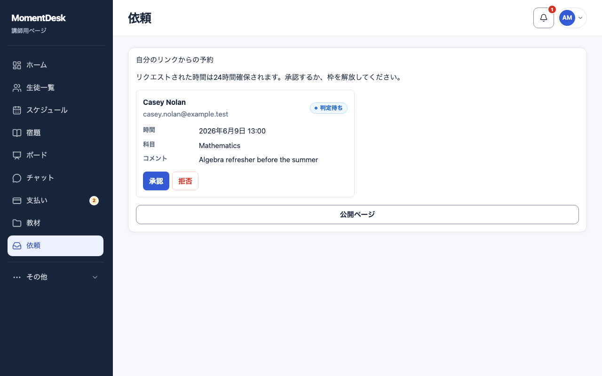Click the badge showing 2 on 支払い
Viewport: 602px width, 376px height.
94,201
